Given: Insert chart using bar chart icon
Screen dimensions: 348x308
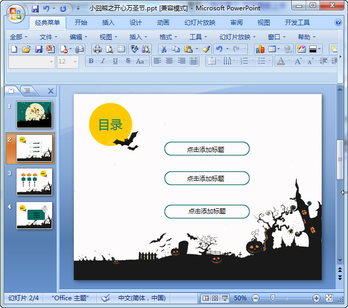Looking at the screenshot, I should [260, 49].
